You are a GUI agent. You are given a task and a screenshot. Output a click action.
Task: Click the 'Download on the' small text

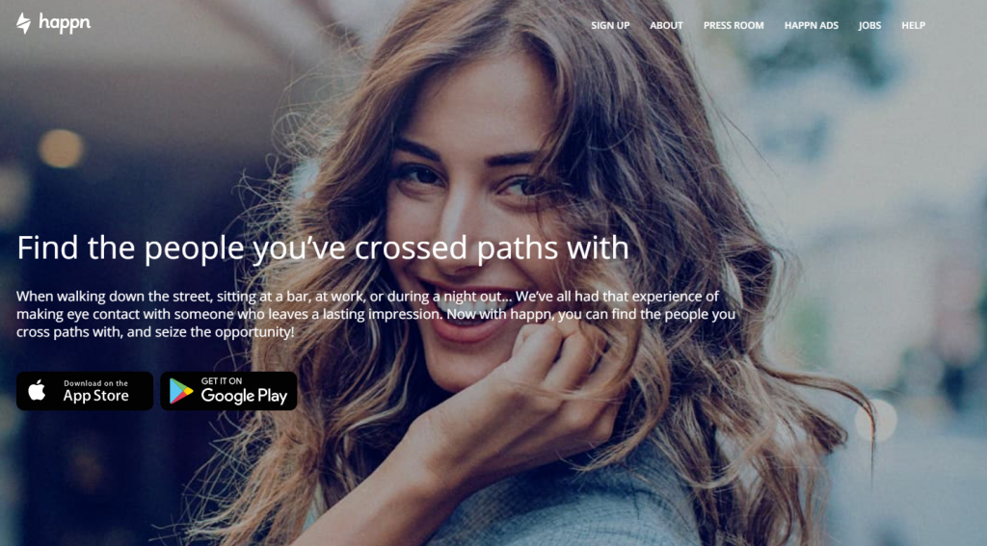[x=95, y=383]
